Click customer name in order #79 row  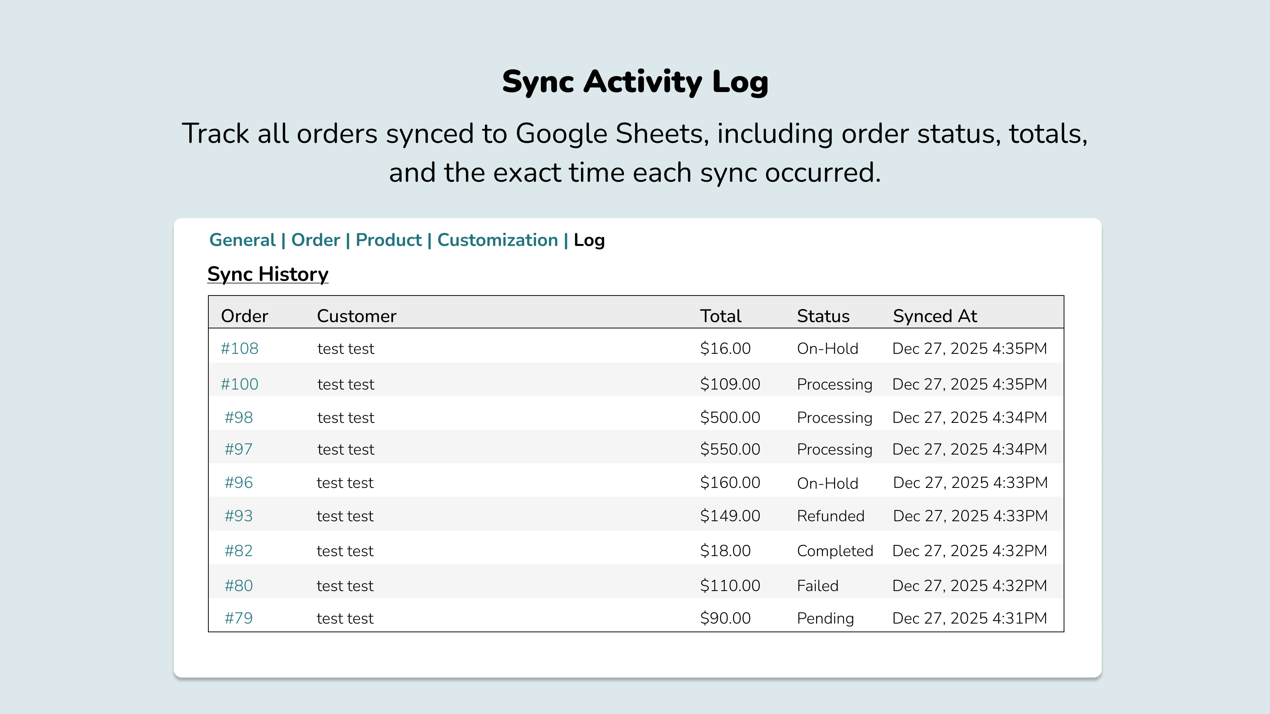[x=345, y=618]
